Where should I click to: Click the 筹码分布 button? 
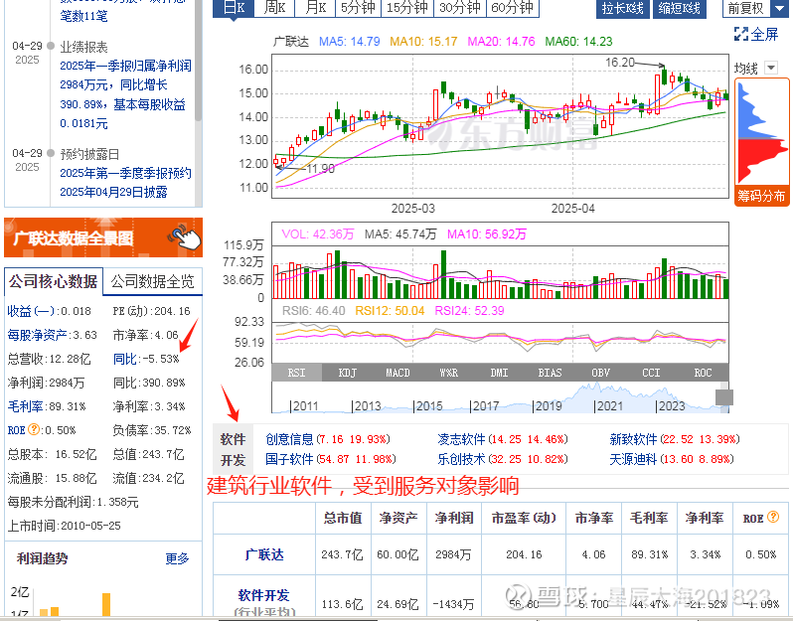coord(761,196)
